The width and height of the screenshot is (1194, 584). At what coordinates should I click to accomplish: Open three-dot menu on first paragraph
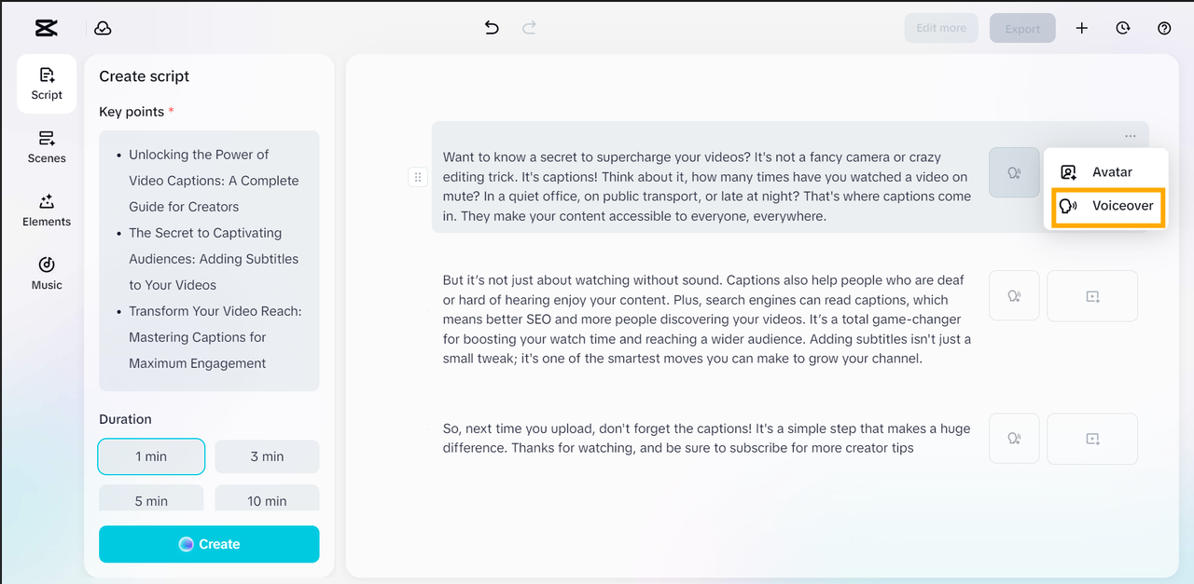tap(1131, 136)
